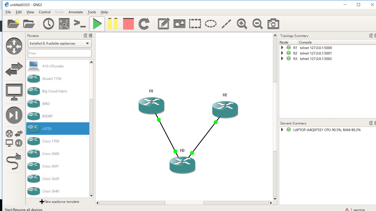Open the View menu

(x=30, y=12)
